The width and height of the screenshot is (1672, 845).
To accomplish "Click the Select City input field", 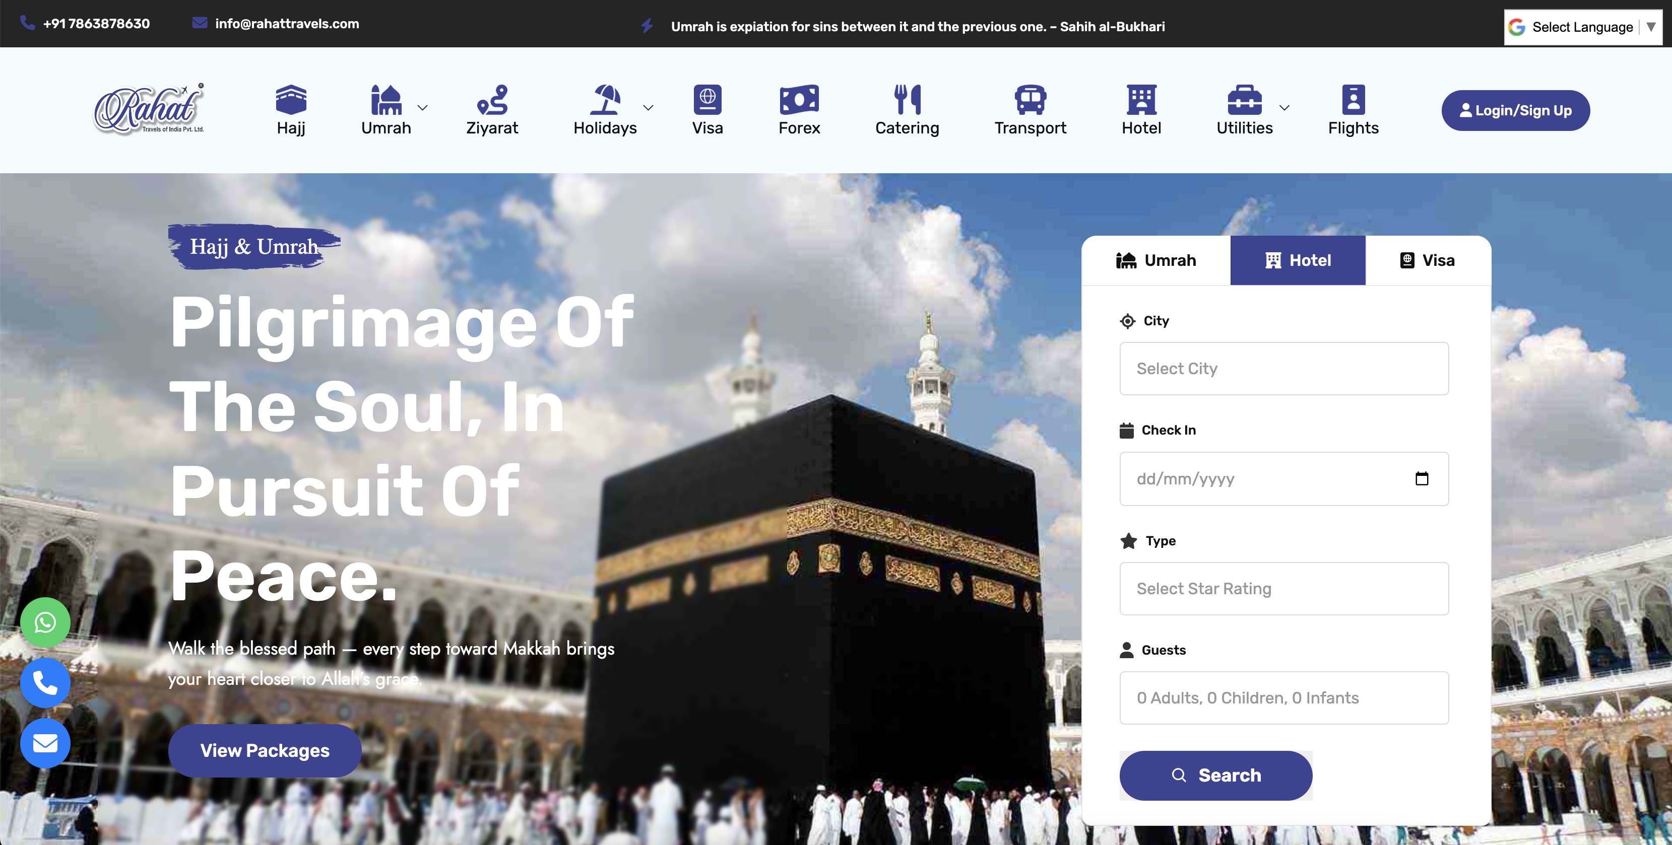I will 1283,368.
